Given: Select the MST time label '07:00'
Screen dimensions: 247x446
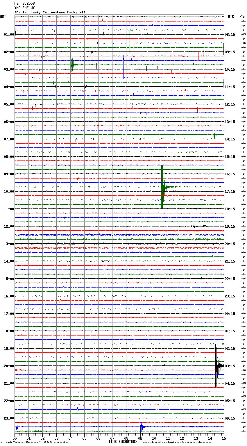Looking at the screenshot, I should pyautogui.click(x=9, y=139).
